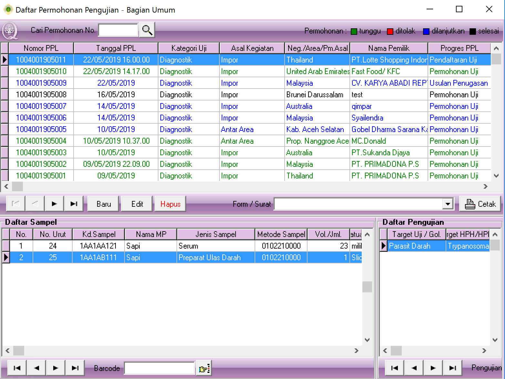
Task: Select row 1004001905008 Brunei Darussalam
Action: [x=41, y=95]
